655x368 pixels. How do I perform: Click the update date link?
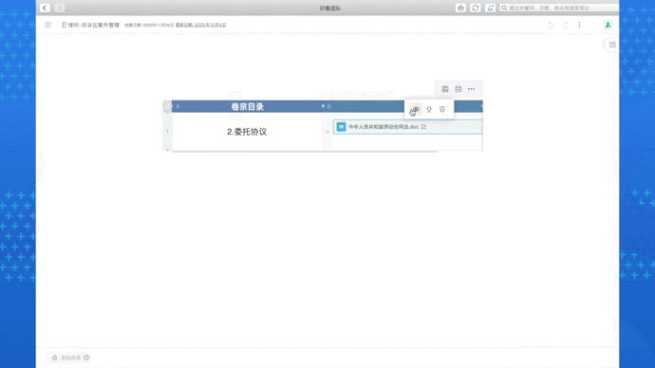(200, 25)
